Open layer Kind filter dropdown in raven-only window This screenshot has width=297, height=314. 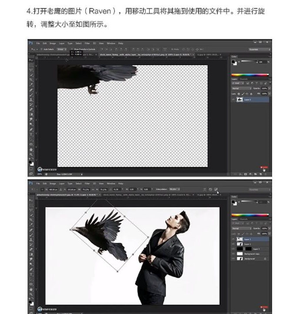tap(238, 83)
